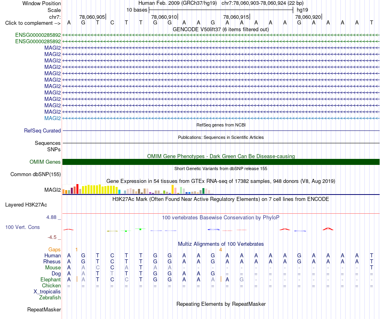Viewport: 380px width, 319px height.
Task: Open the RefSeq Curated track label
Action: (42, 130)
